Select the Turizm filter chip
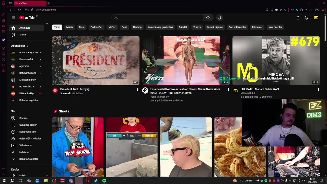Image resolution: width=327 pixels, height=184 pixels. point(197,27)
